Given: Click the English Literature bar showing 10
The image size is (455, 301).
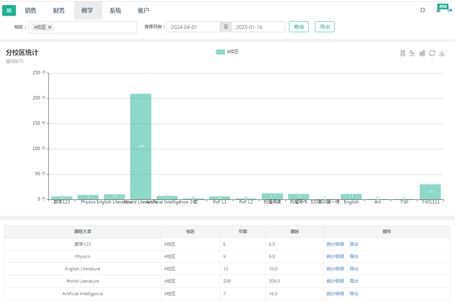Looking at the screenshot, I should coord(114,197).
